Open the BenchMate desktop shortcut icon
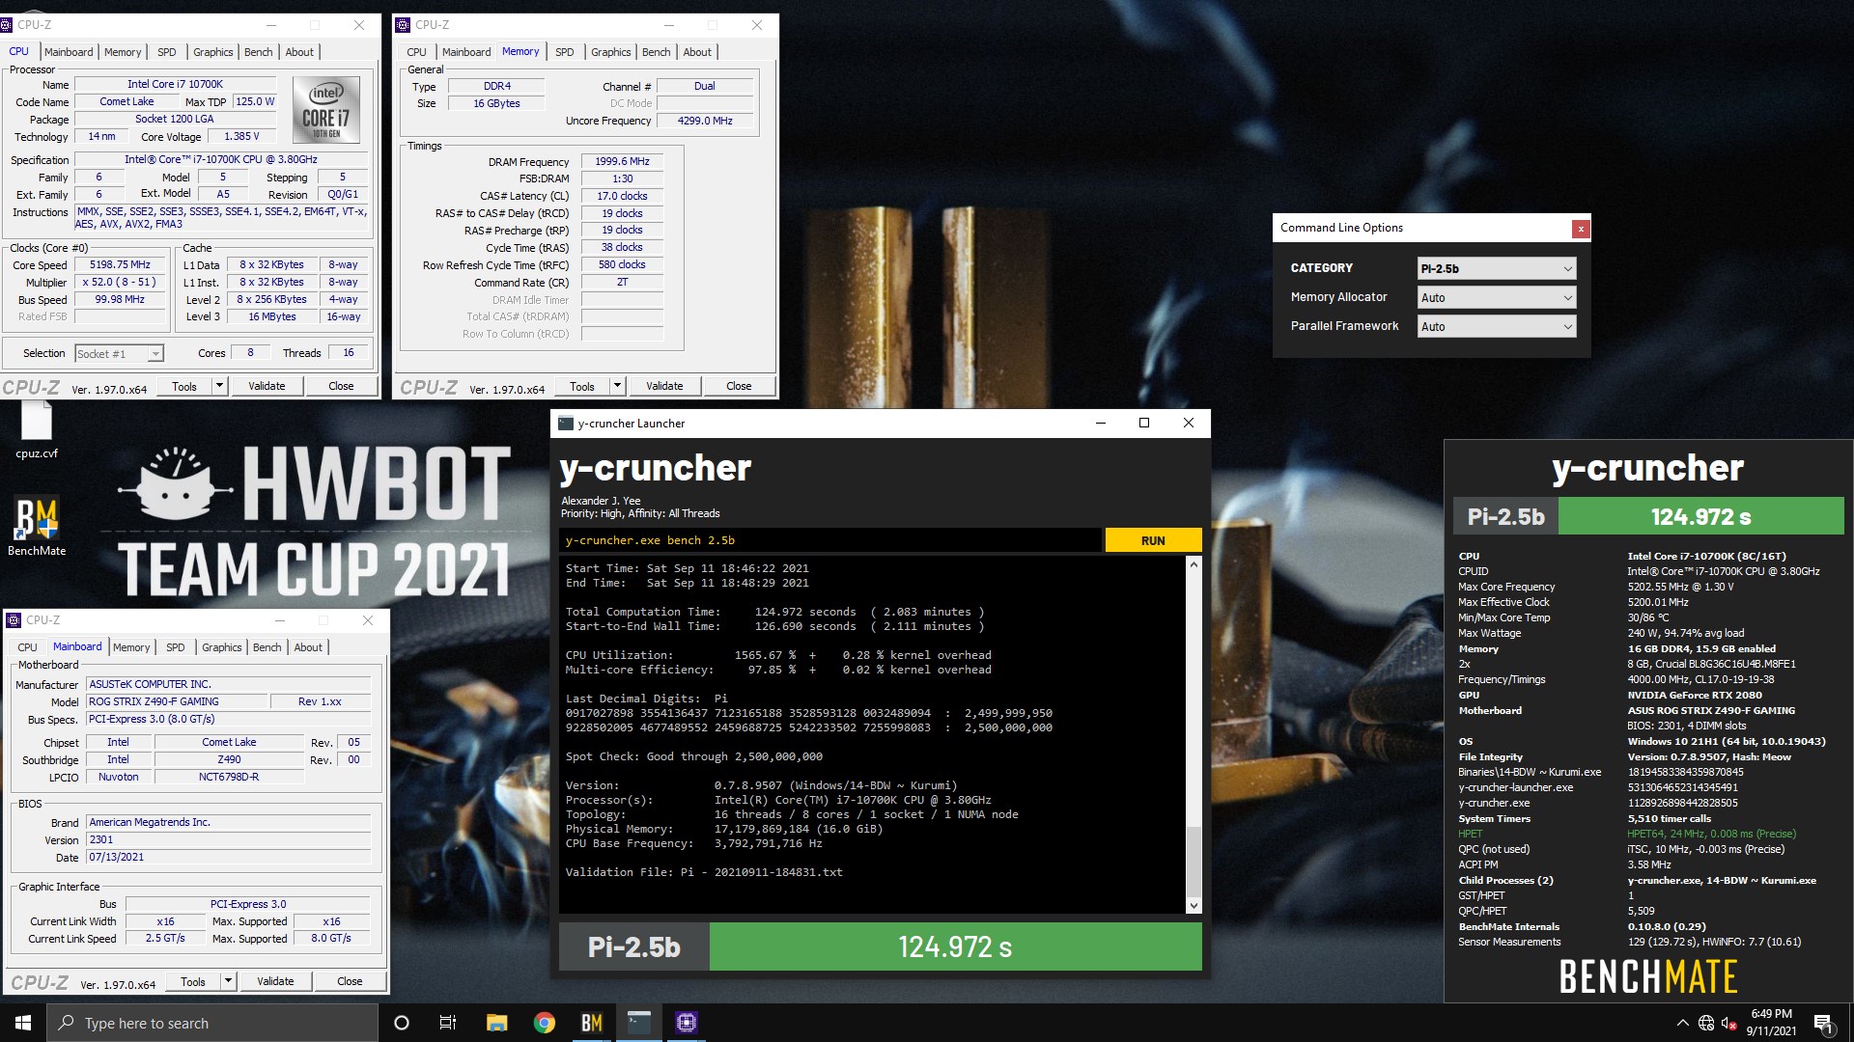This screenshot has width=1854, height=1042. (37, 527)
